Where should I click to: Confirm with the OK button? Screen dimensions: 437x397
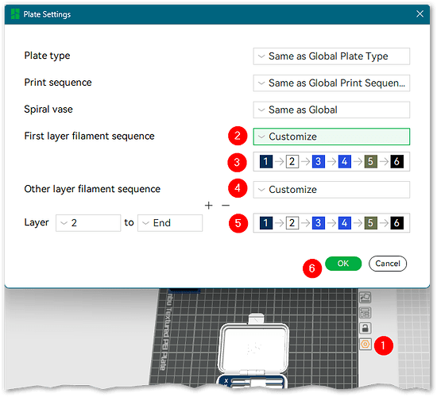tap(343, 264)
